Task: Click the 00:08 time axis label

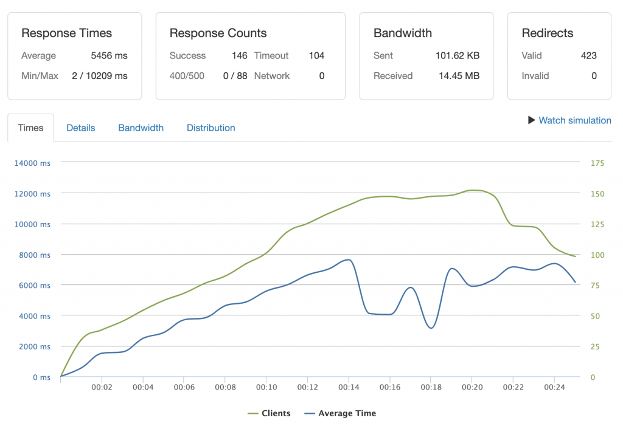Action: pos(225,387)
